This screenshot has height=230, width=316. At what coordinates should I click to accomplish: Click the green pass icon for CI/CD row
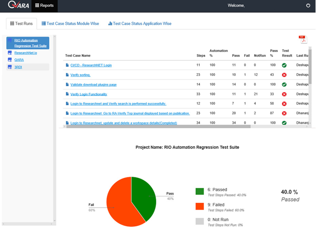click(x=284, y=65)
